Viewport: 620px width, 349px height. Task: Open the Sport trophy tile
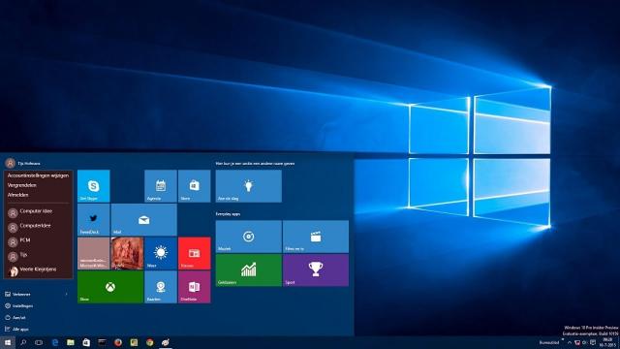(316, 270)
